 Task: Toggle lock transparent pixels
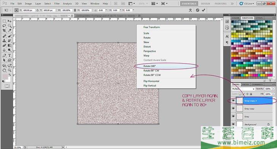240,94
